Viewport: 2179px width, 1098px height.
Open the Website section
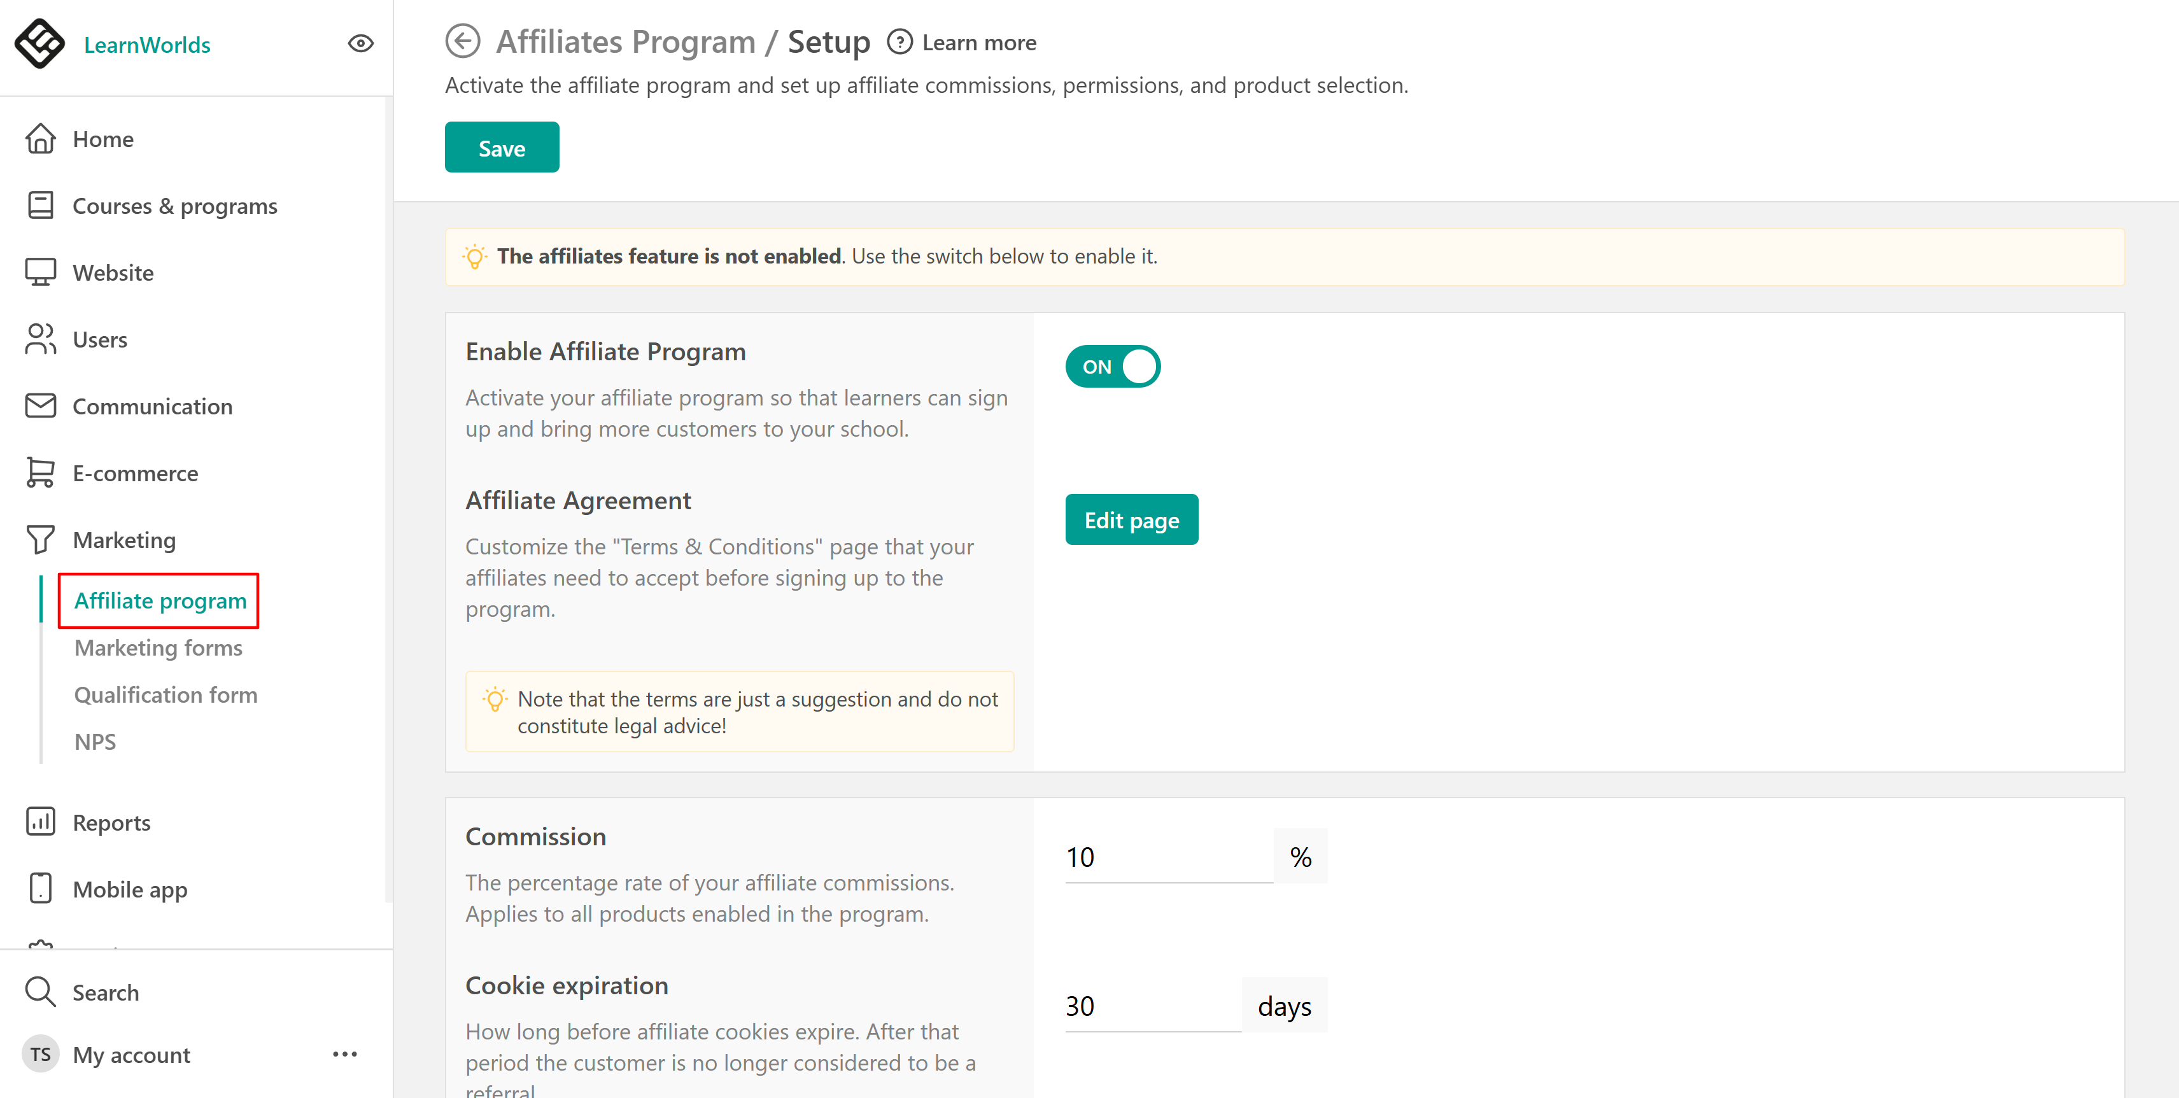coord(113,272)
